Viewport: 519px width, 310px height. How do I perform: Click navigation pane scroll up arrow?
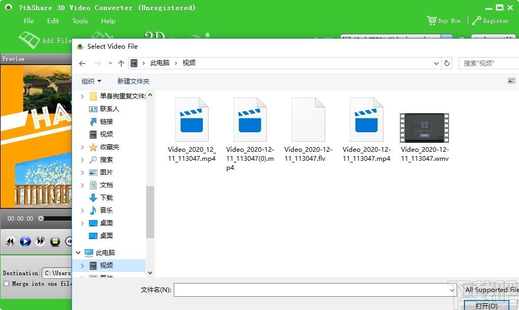[150, 95]
